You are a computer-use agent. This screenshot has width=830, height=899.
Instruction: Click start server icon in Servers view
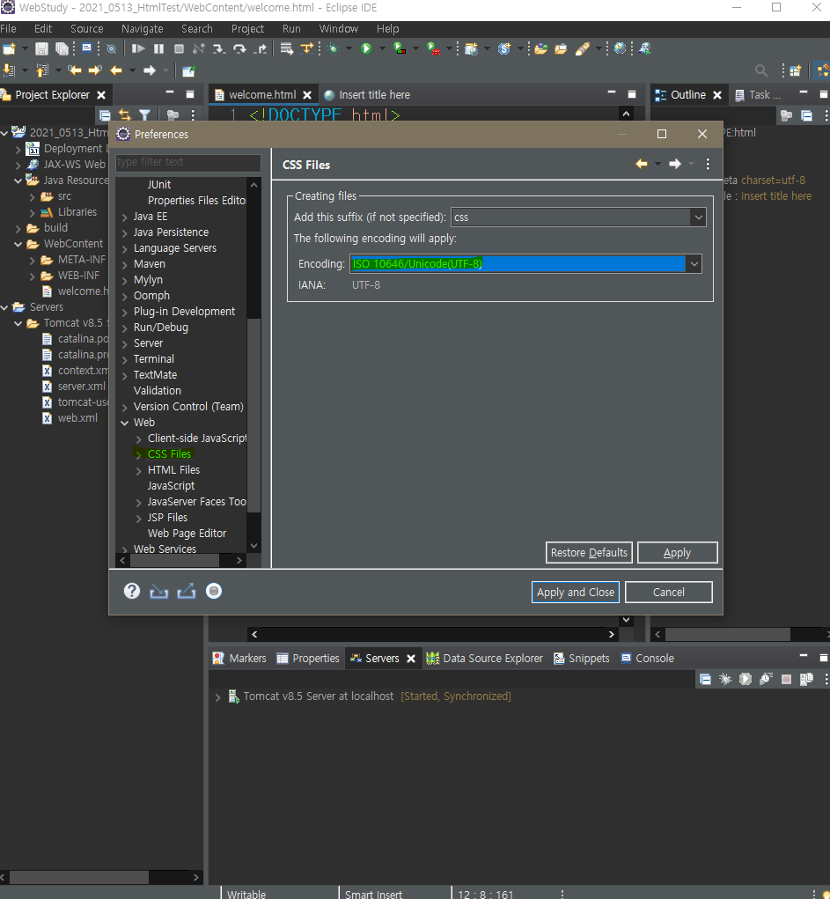pyautogui.click(x=746, y=680)
